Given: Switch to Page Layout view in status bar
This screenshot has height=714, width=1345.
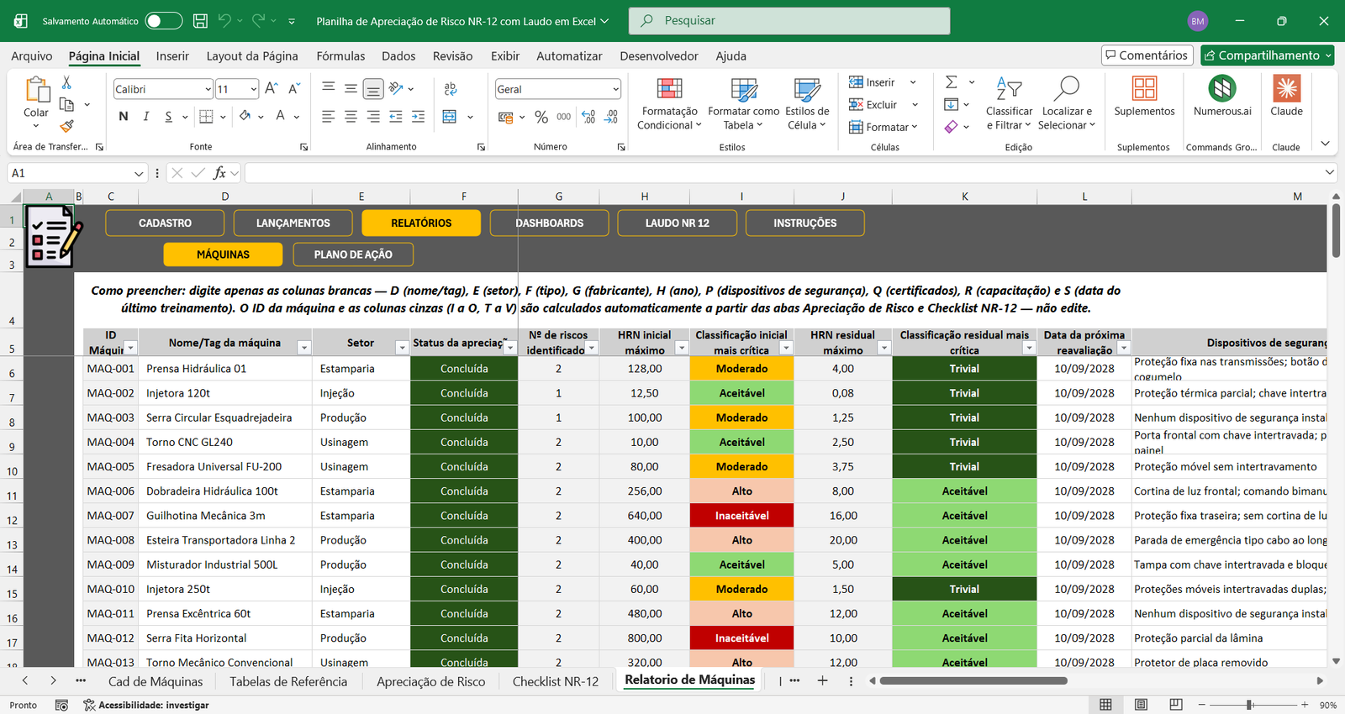Looking at the screenshot, I should tap(1141, 705).
